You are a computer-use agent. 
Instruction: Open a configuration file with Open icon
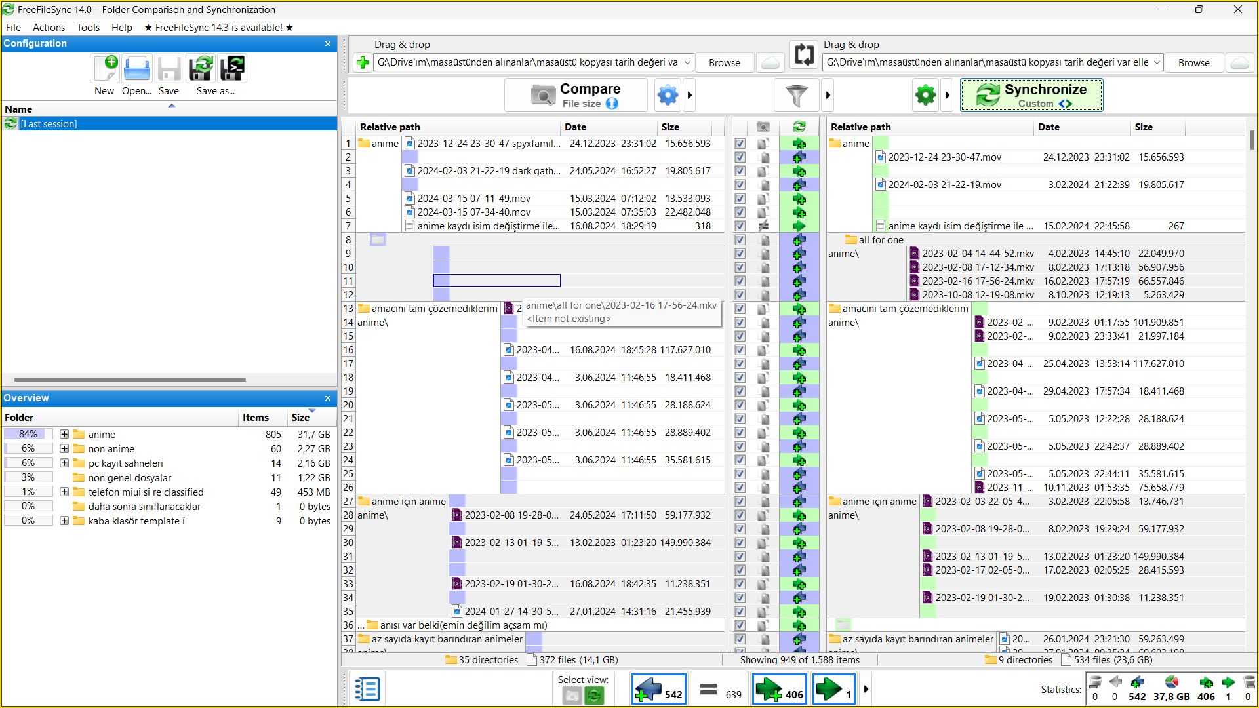pos(136,69)
